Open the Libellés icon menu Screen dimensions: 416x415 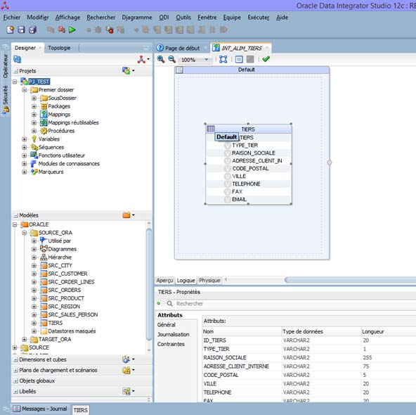pos(129,391)
